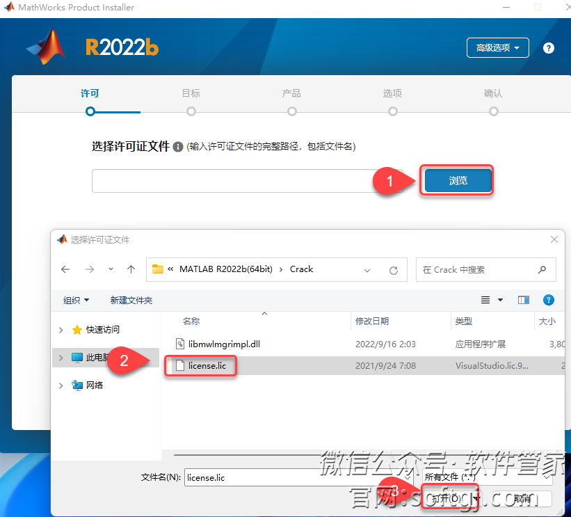
Task: Click 新建文件夹 button
Action: click(x=131, y=300)
